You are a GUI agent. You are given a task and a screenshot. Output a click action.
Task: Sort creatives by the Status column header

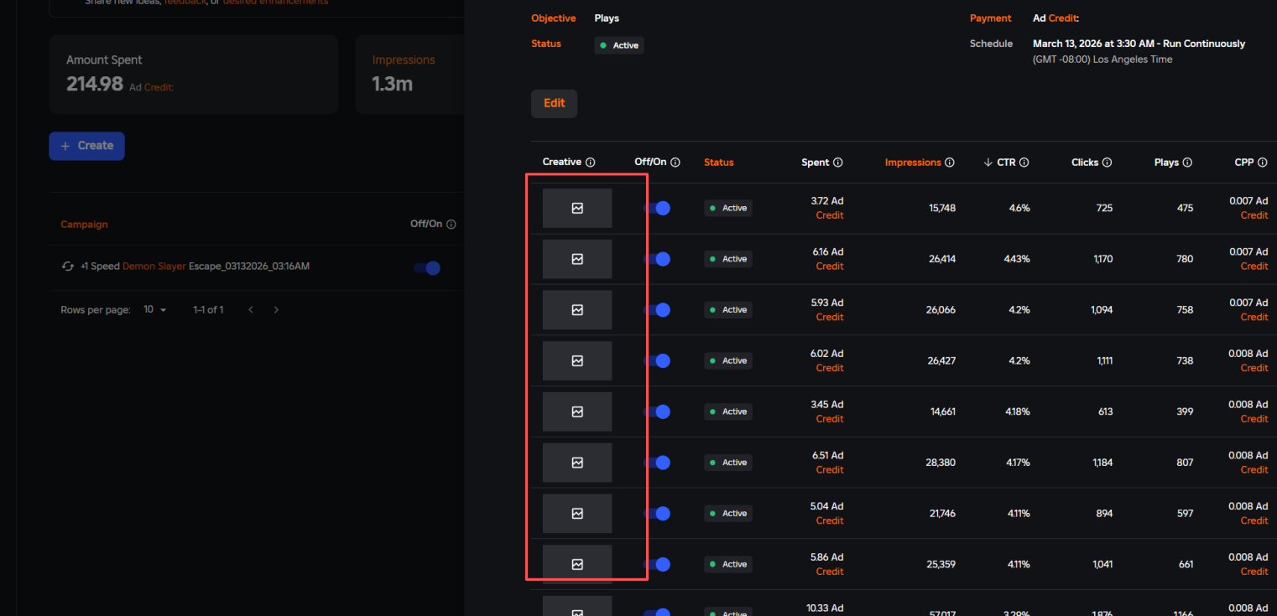[x=718, y=163]
